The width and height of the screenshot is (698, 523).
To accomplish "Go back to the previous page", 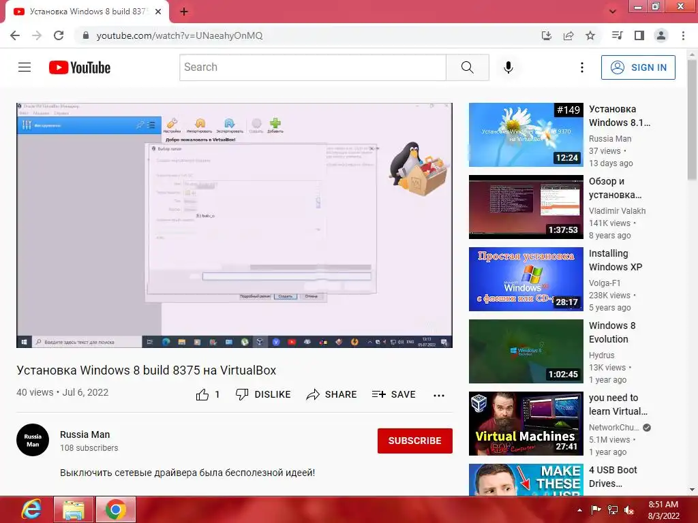I will tap(15, 35).
